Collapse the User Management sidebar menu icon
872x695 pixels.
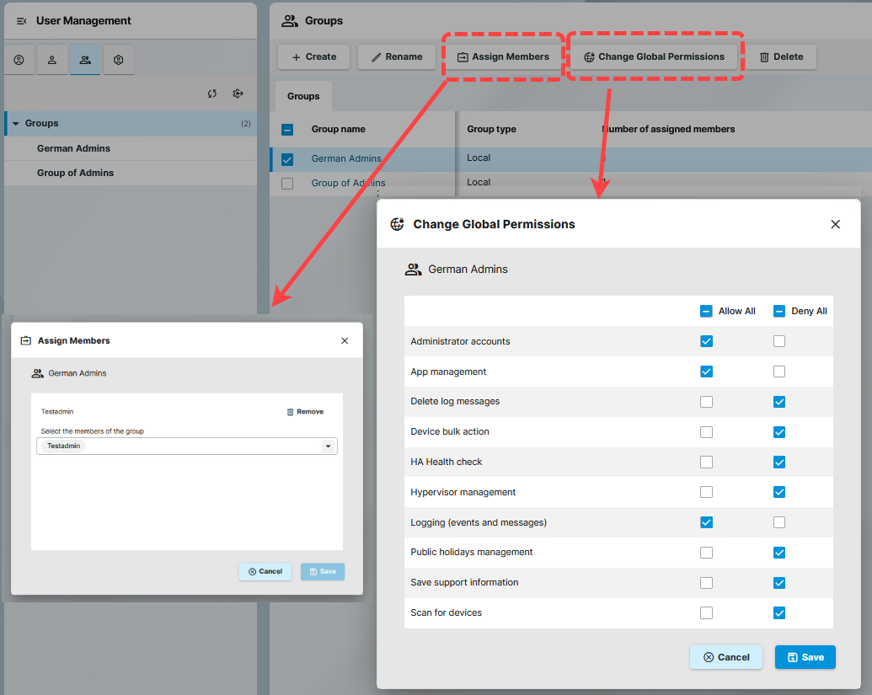click(22, 21)
